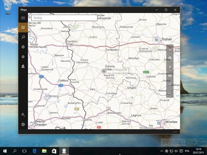Open the hamburger menu in Mapy
The width and height of the screenshot is (207, 155).
[x=23, y=18]
